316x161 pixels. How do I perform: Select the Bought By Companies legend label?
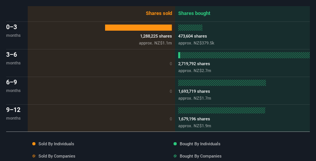tap(201, 156)
